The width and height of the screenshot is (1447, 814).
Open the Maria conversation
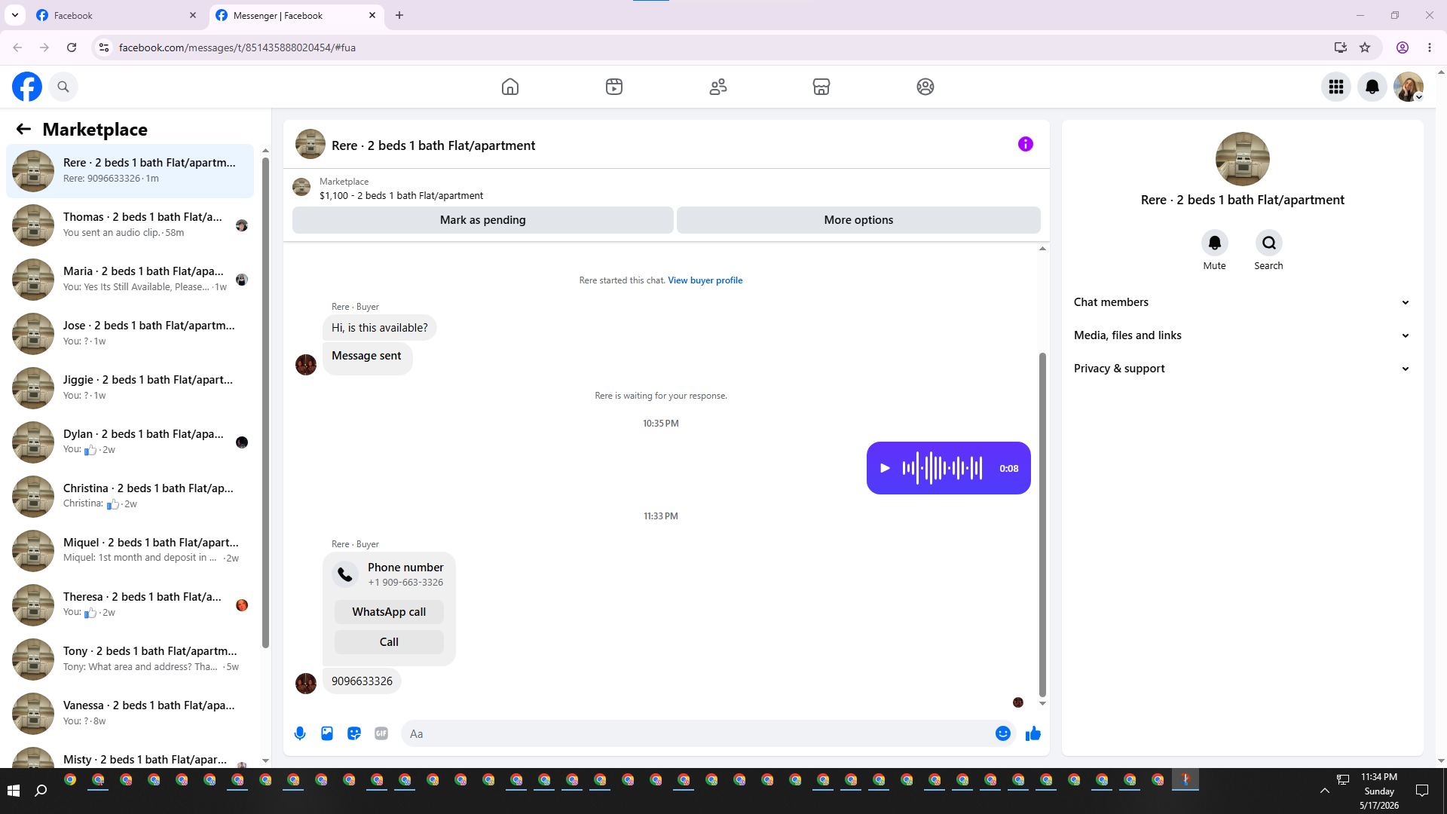click(x=130, y=280)
